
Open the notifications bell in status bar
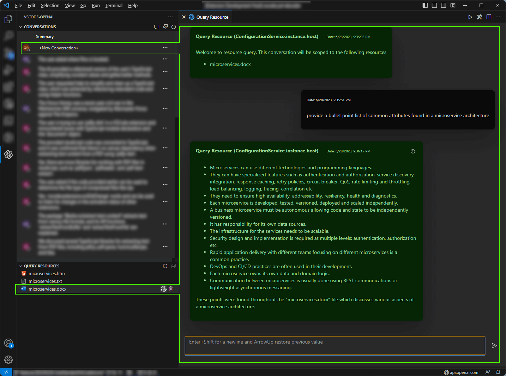pos(498,372)
